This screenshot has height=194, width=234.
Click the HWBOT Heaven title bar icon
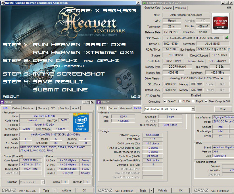click(x=2, y=3)
